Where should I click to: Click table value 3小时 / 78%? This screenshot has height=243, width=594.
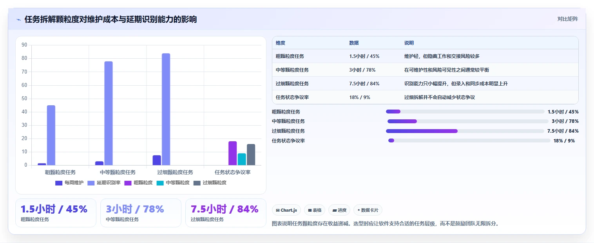(362, 70)
